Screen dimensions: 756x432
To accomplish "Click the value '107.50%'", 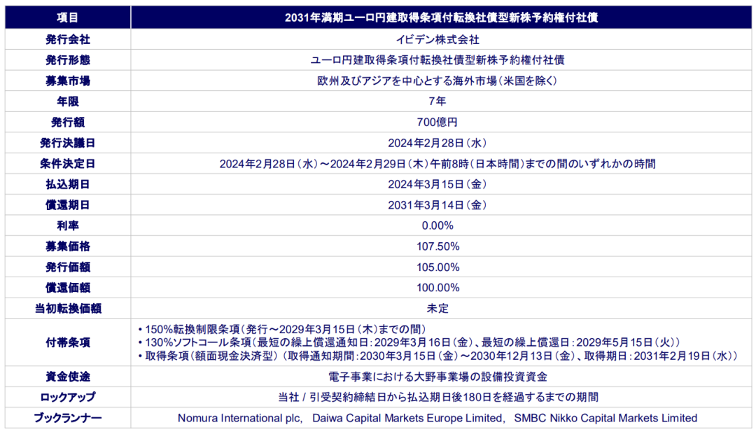I will click(x=437, y=246).
